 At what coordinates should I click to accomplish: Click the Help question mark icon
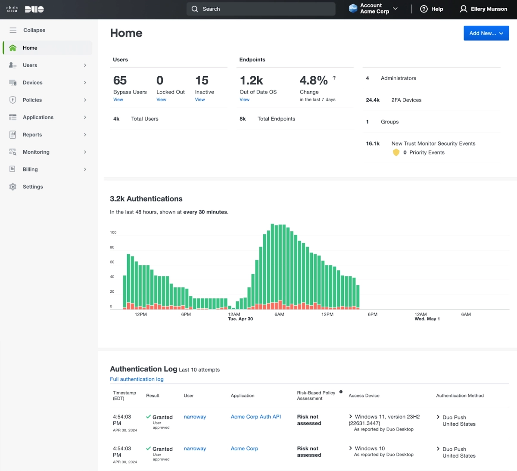point(424,9)
